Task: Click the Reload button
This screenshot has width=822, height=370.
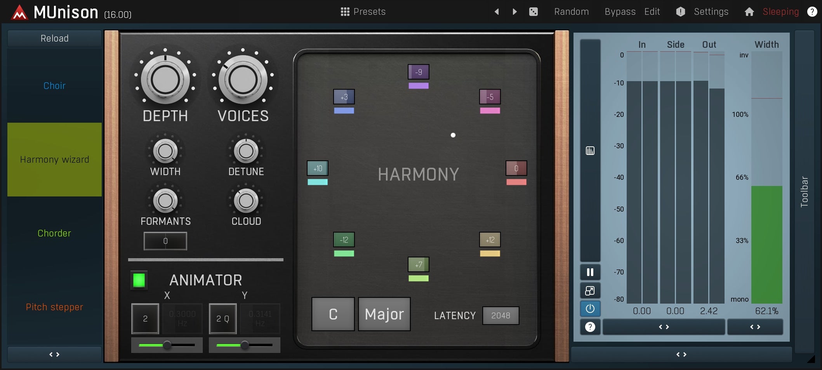Action: (x=54, y=38)
